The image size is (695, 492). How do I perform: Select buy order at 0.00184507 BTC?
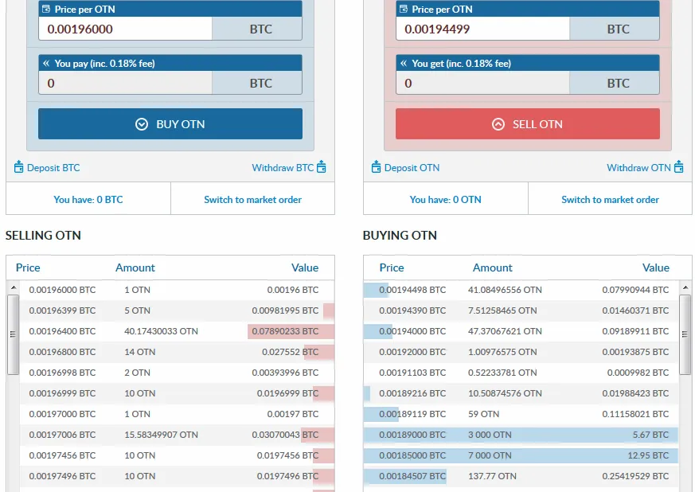pos(521,476)
